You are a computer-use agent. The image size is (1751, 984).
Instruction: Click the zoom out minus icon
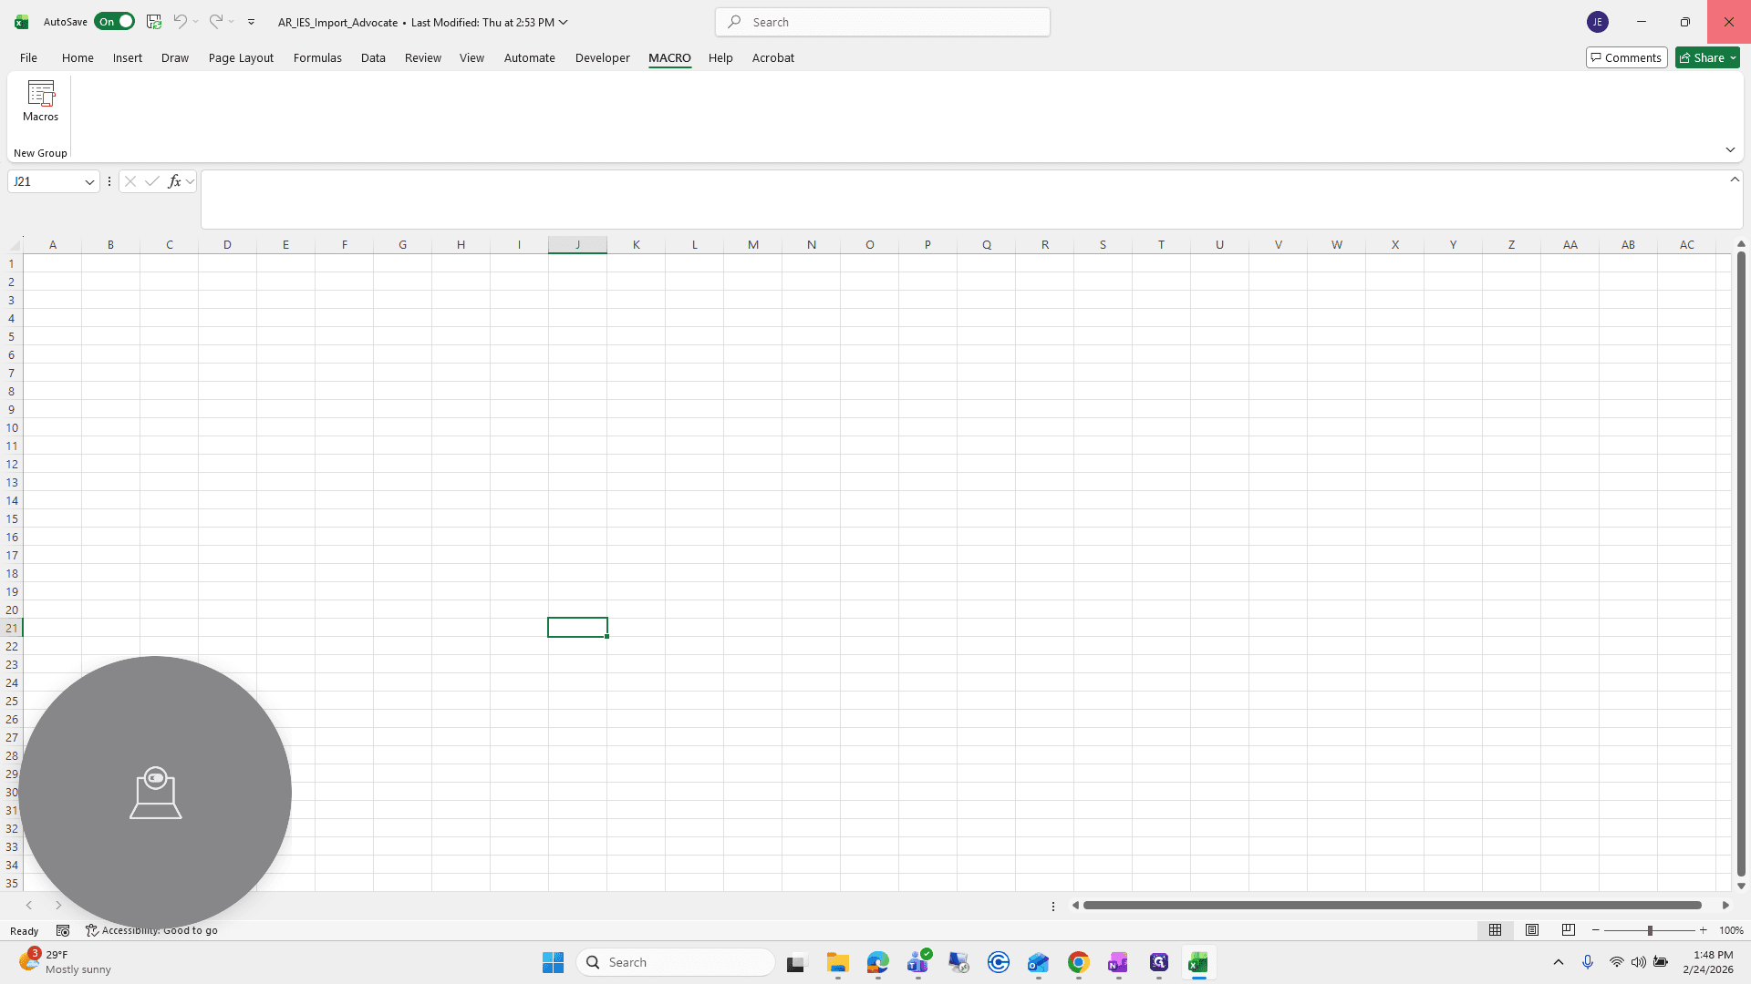1596,930
